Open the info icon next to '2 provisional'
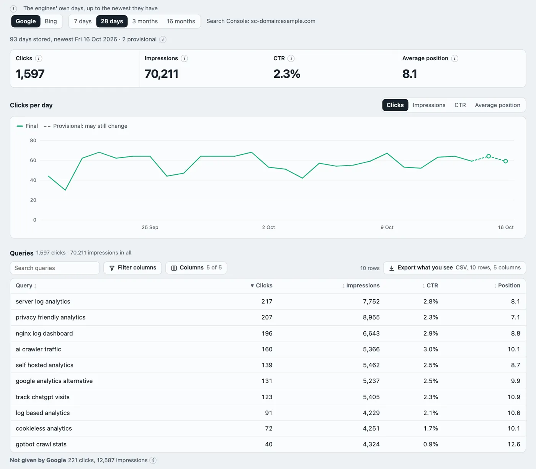Screen dimensions: 536x469 (x=163, y=39)
